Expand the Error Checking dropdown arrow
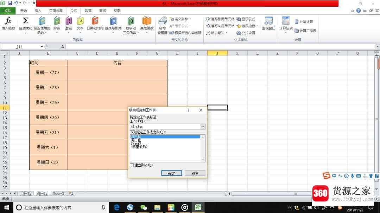Screen dimensions: 380x213 [x=257, y=26]
